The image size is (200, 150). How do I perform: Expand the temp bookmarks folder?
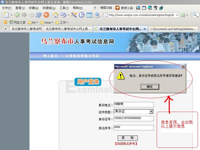coord(47,22)
